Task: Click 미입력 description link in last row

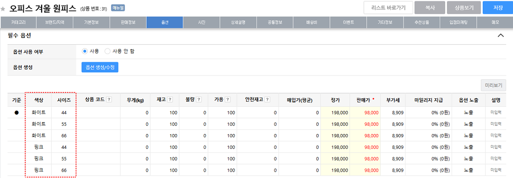Action: [496, 170]
